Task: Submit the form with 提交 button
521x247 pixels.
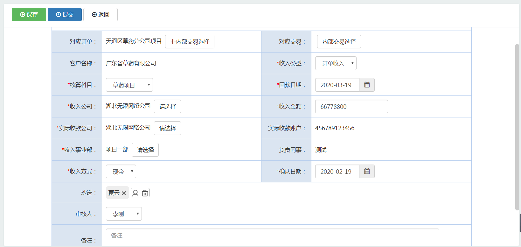Action: 65,15
